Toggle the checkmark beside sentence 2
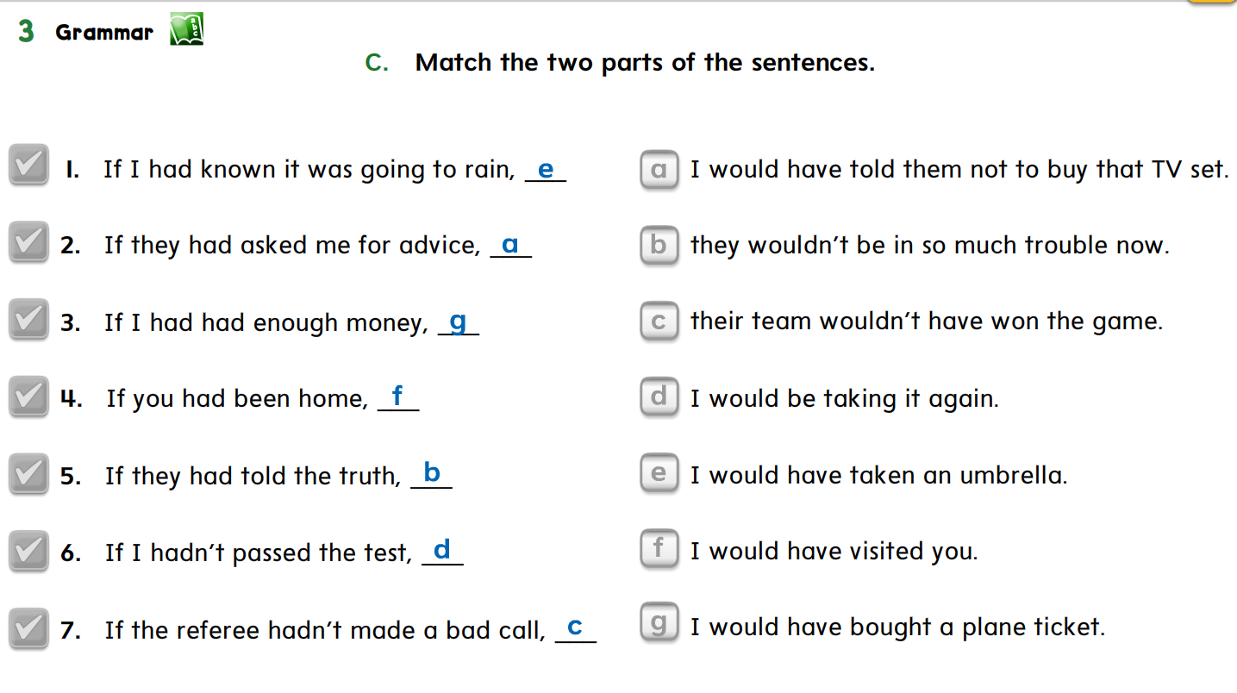The image size is (1237, 693). pos(28,242)
